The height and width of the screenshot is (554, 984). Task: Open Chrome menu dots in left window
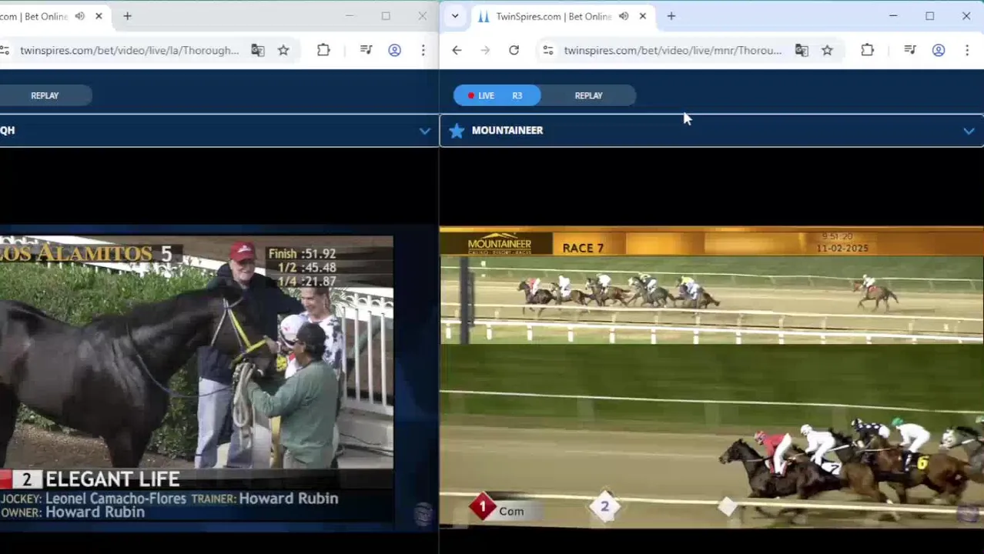tap(423, 50)
